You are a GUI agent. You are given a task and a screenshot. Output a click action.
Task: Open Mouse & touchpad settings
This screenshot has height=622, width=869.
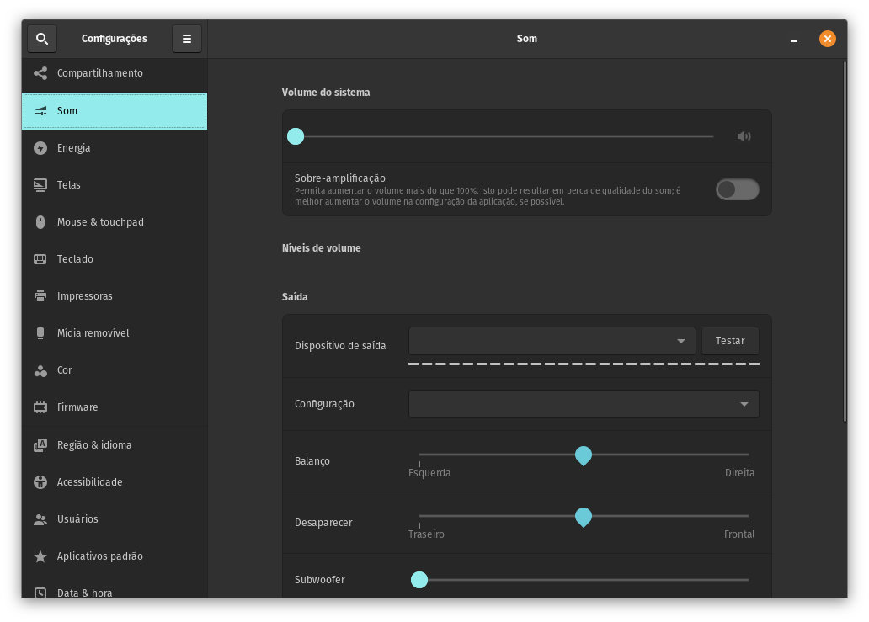100,222
